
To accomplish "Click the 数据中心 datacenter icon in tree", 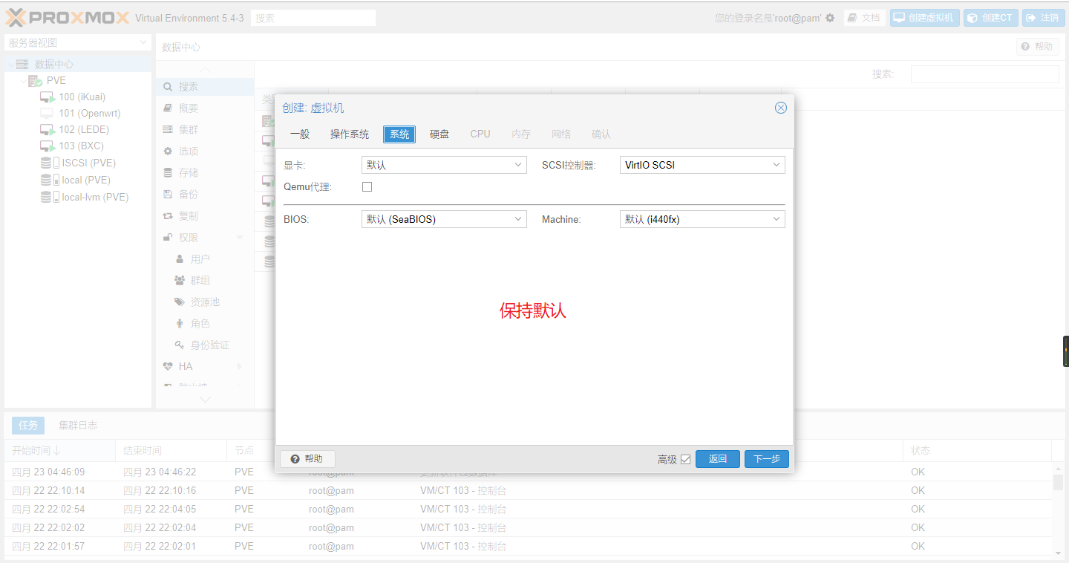I will [22, 65].
